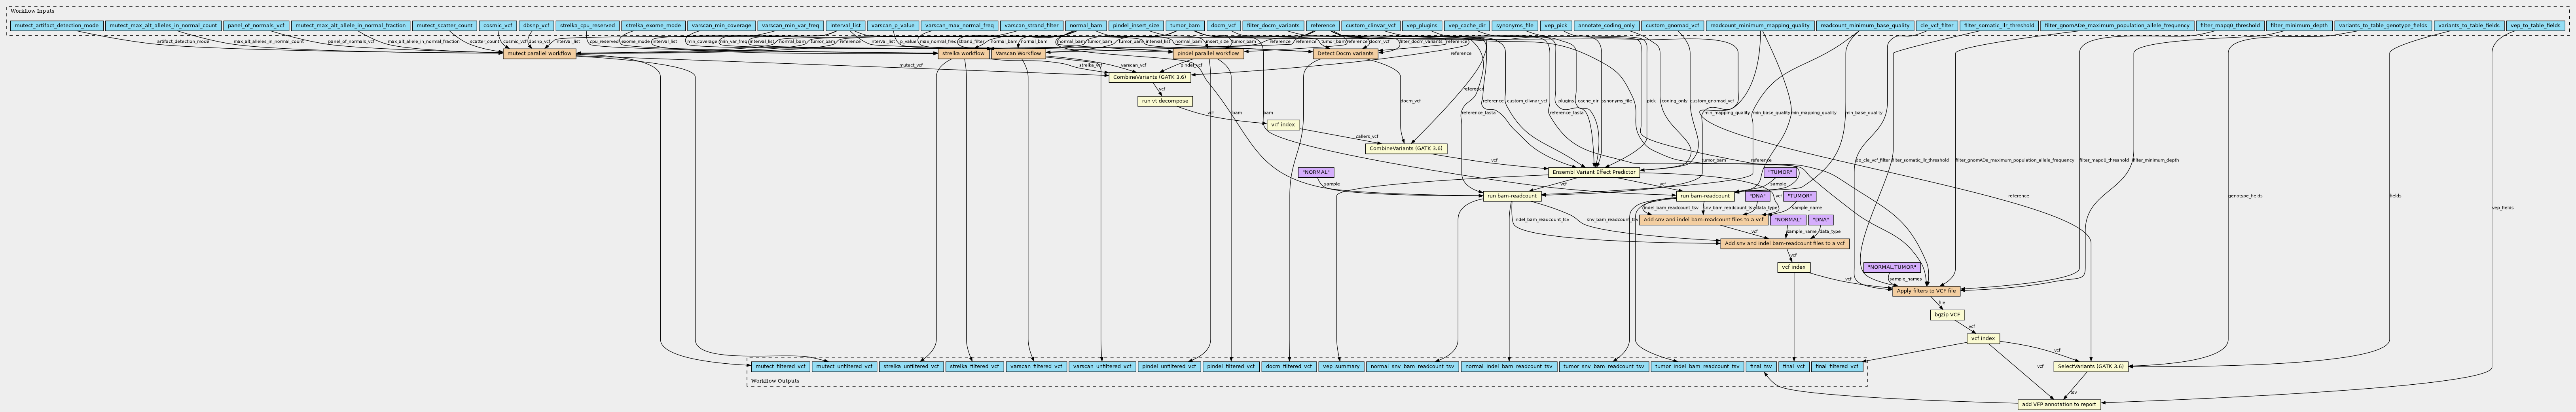Select the tumor_indel_bam_readcount_tsv output node

pos(1697,366)
